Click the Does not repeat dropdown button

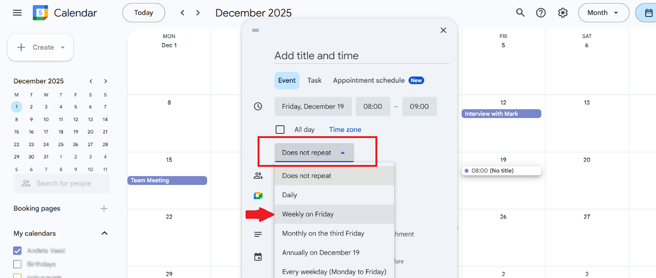tap(314, 153)
